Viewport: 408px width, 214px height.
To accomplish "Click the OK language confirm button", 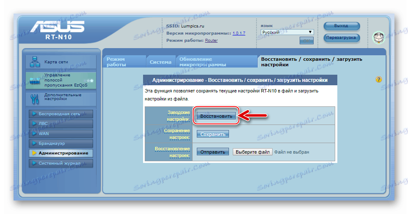I will [x=306, y=41].
